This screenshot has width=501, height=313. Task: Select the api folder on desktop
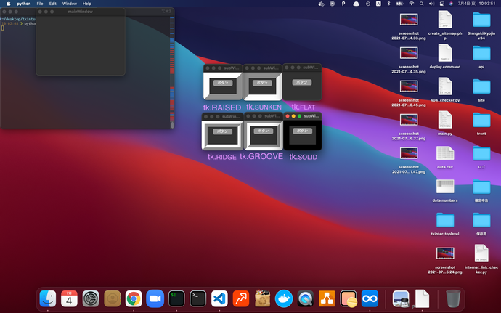coord(481,56)
